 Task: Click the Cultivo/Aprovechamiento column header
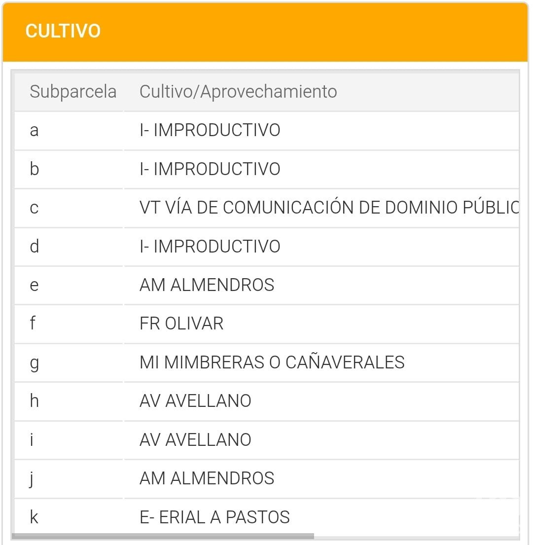pos(238,92)
